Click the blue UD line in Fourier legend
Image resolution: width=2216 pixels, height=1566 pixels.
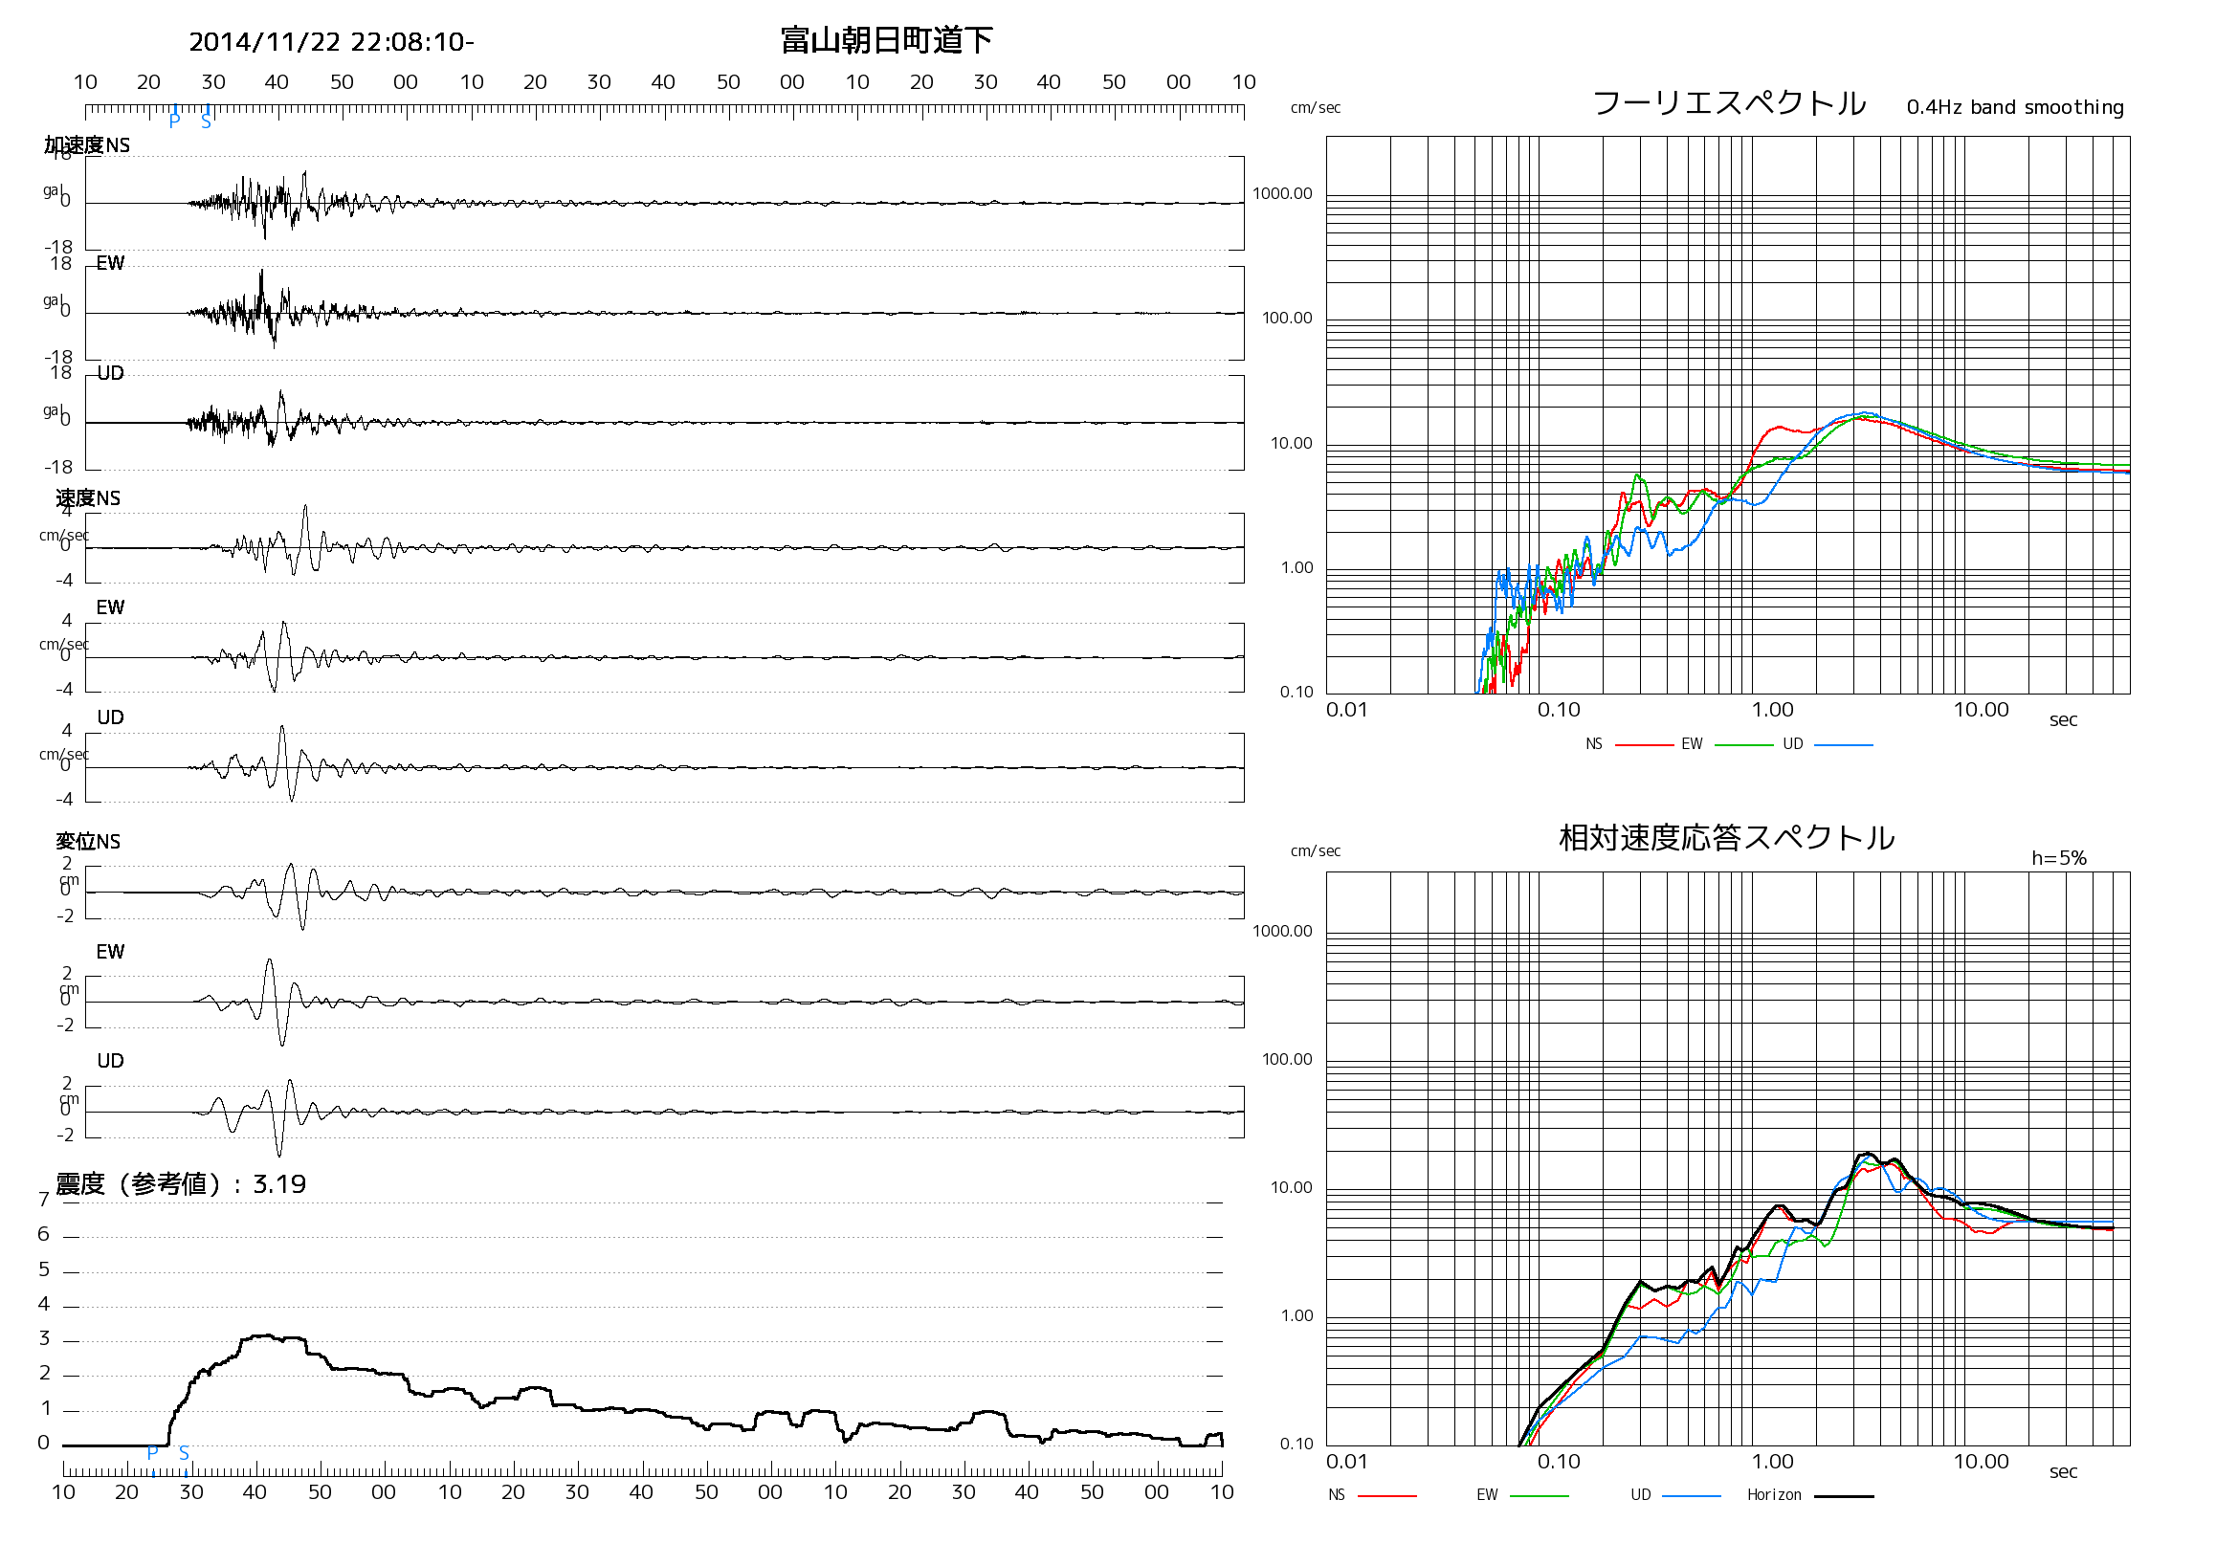(1844, 745)
